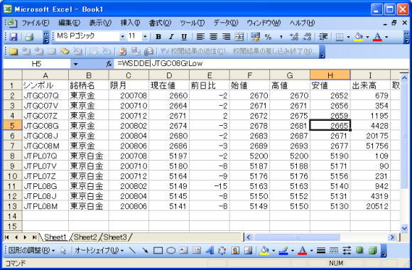Open the font name dropdown
412x270 pixels.
(122, 36)
